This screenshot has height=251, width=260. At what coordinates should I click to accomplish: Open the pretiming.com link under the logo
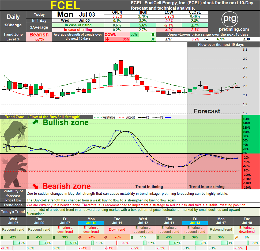(x=234, y=29)
